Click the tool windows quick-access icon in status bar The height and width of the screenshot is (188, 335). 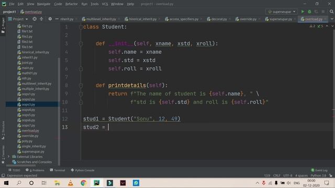click(3, 175)
